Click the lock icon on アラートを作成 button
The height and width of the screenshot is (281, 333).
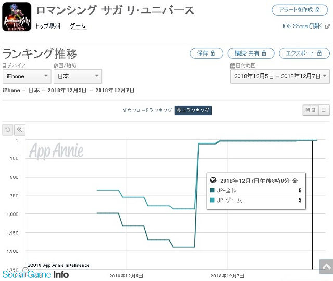[x=317, y=10]
